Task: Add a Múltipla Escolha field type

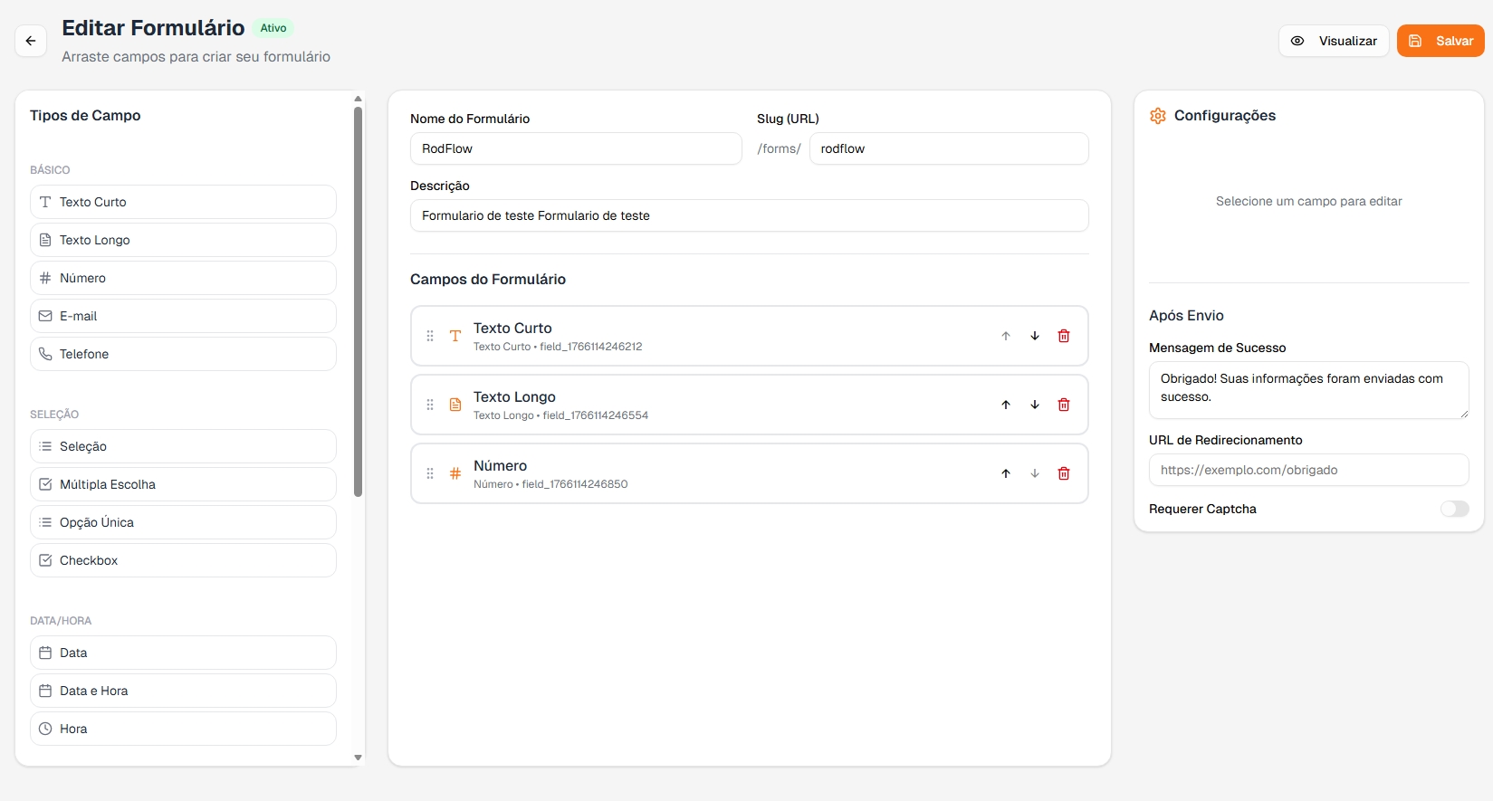Action: (183, 484)
